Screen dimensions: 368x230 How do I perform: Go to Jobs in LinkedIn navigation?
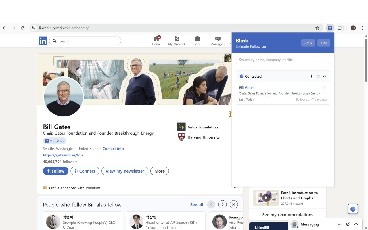pos(197,41)
